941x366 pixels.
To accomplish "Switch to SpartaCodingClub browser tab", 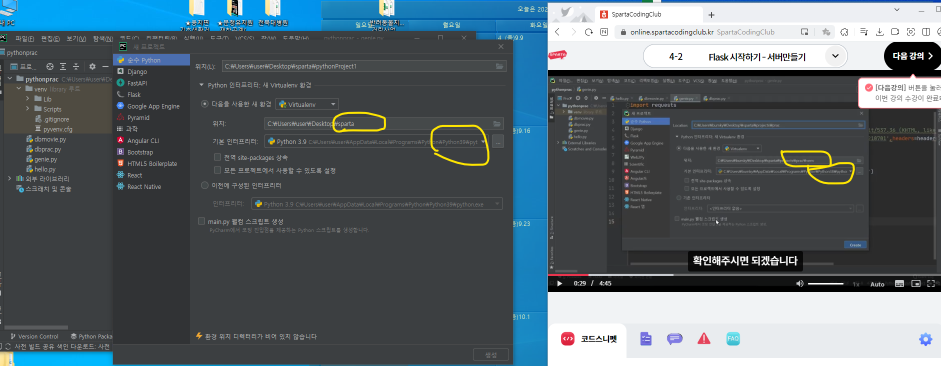I will [648, 14].
